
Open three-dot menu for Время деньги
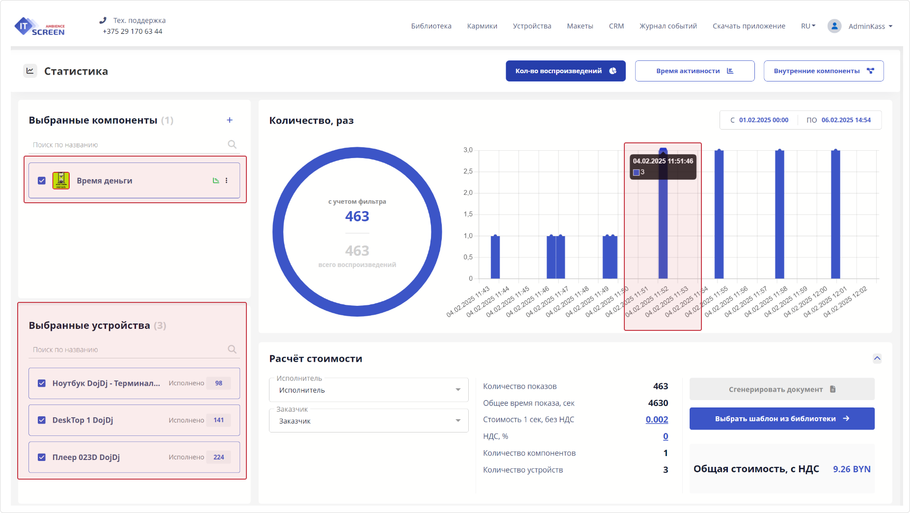(x=226, y=181)
